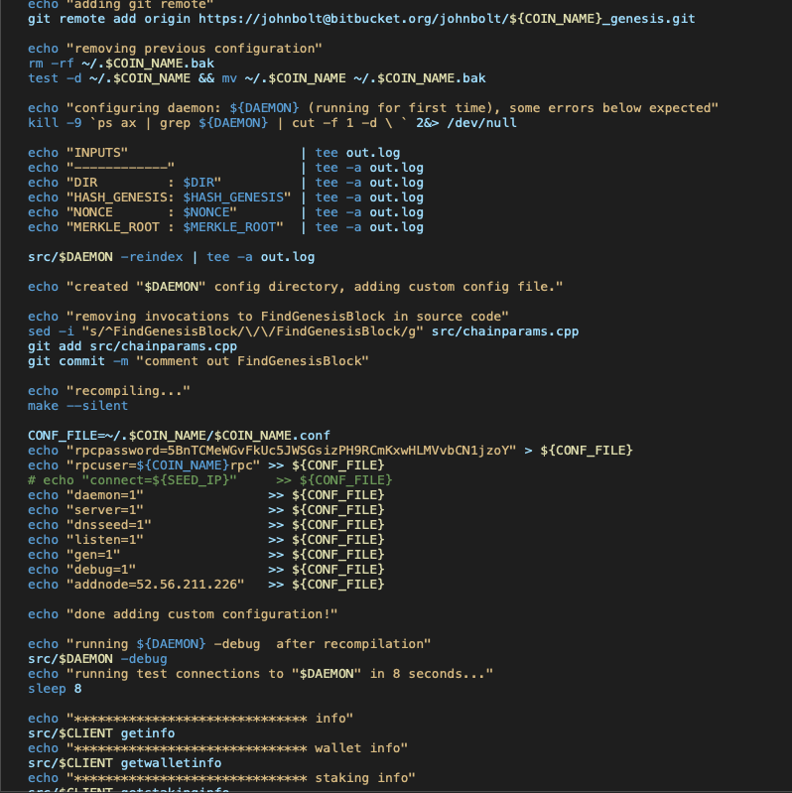Click the addnode=52.56.211.226 line
This screenshot has height=793, width=792.
(206, 585)
